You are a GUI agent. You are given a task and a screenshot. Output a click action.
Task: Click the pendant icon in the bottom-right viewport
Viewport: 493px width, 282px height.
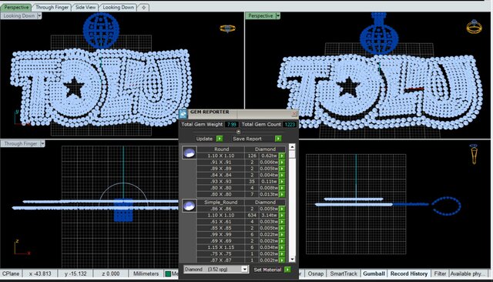pyautogui.click(x=474, y=154)
